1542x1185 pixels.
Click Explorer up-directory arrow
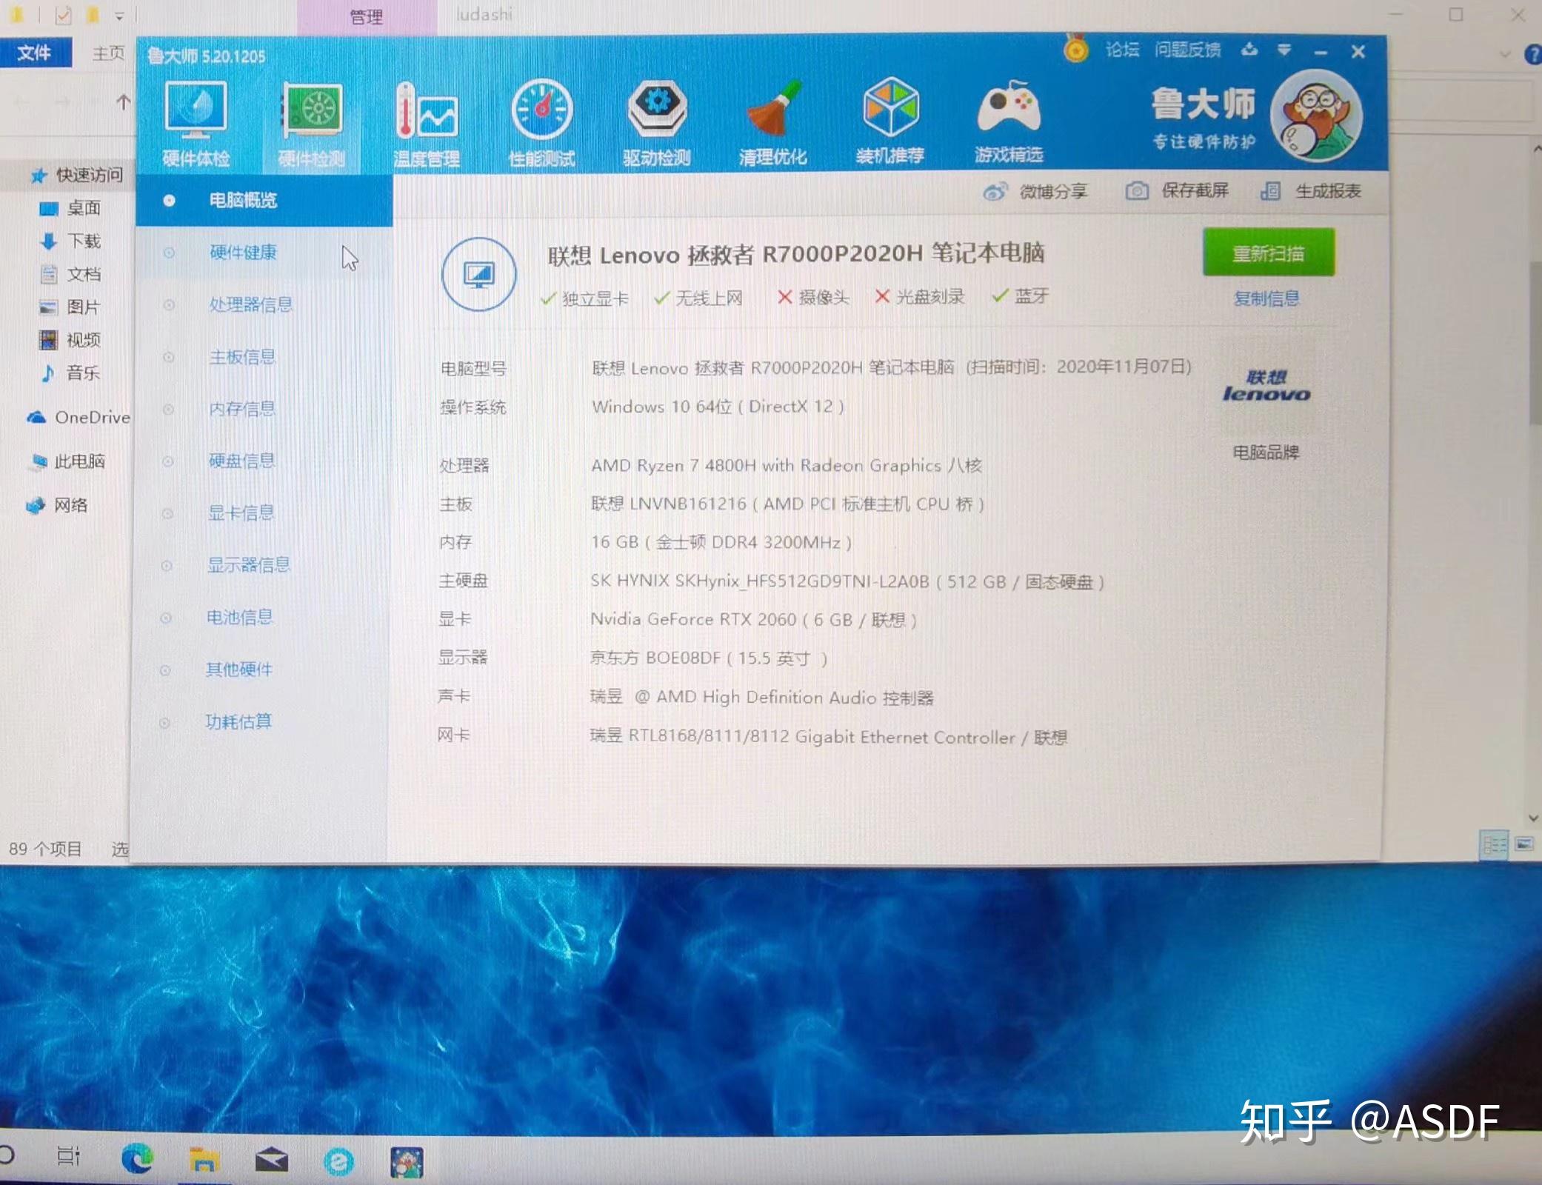click(x=123, y=102)
